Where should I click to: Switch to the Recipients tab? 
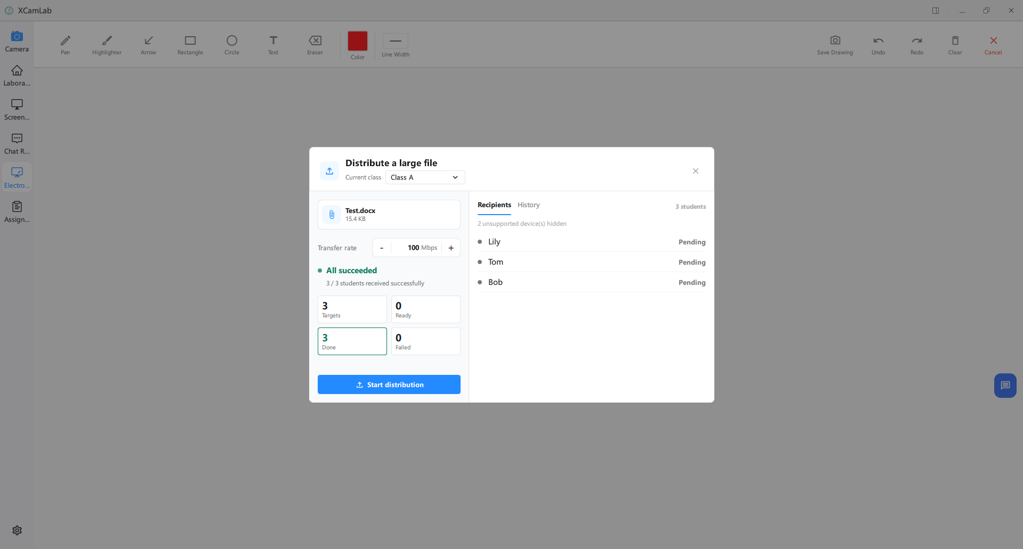tap(494, 205)
